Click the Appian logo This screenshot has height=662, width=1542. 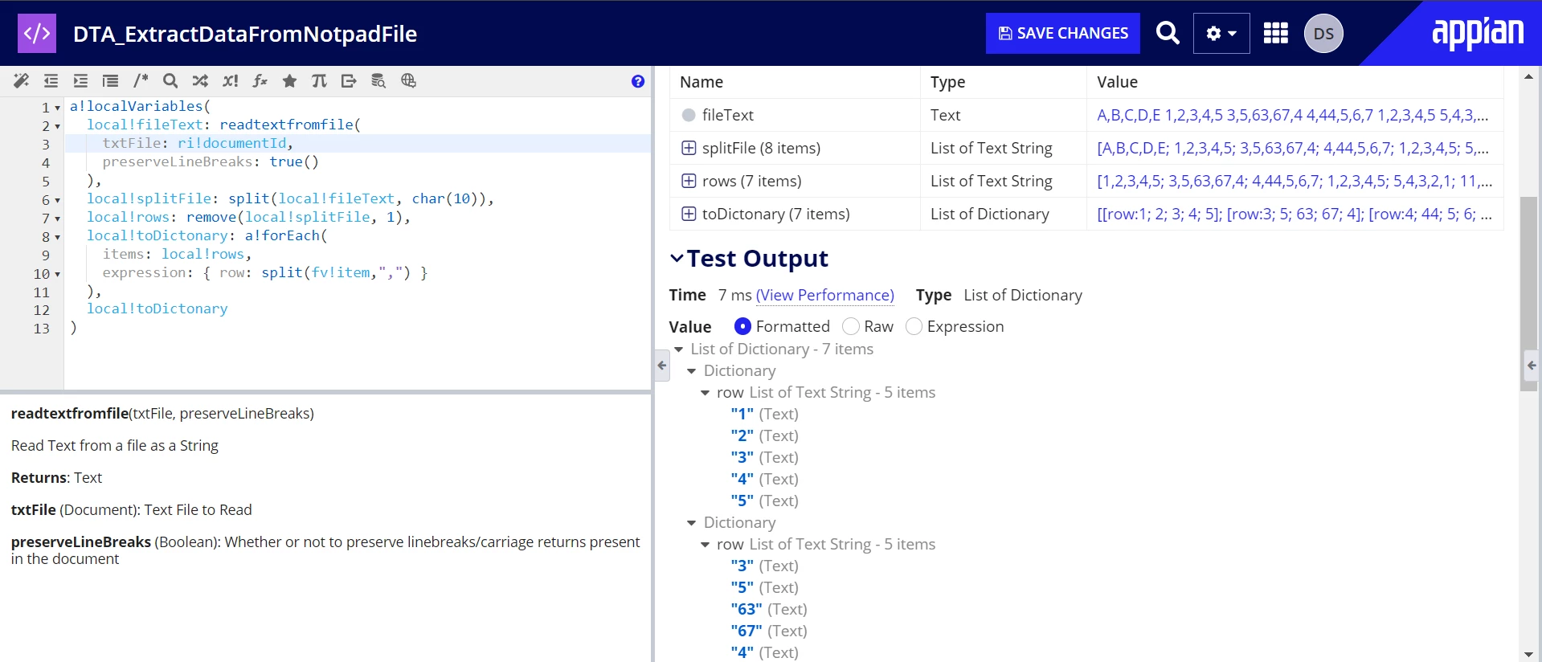click(x=1478, y=33)
